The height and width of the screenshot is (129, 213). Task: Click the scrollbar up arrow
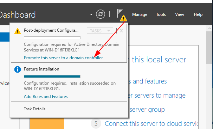(x=209, y=29)
